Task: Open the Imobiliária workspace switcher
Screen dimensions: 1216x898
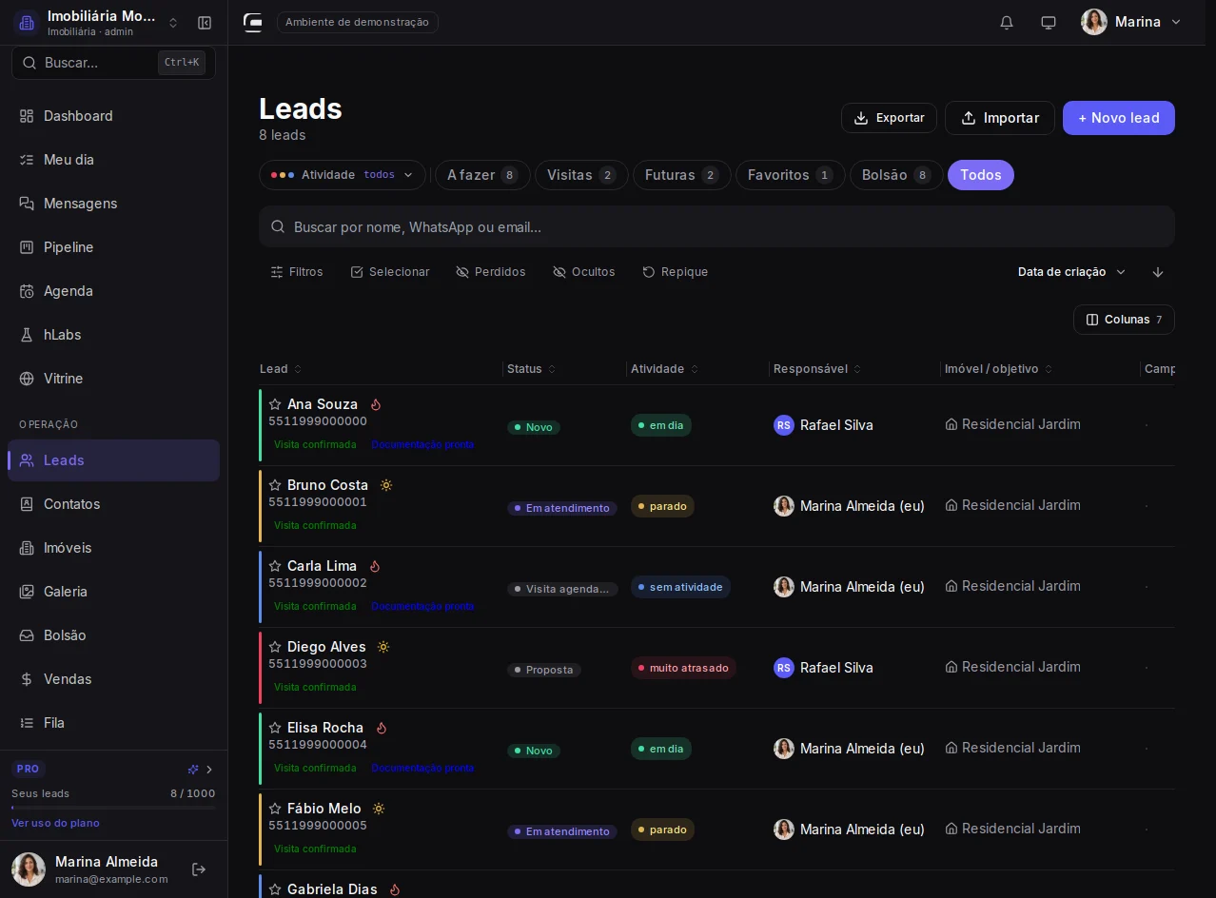Action: 98,23
